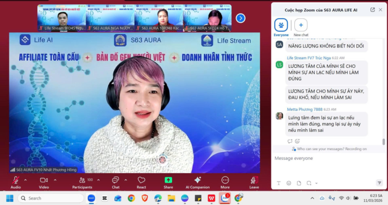
Task: Click the green Share screen button
Action: coord(168,180)
